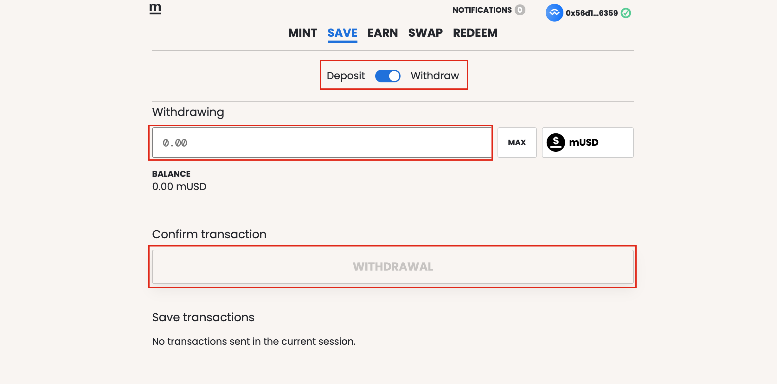Focus the withdrawing amount input field
The height and width of the screenshot is (384, 777).
322,143
